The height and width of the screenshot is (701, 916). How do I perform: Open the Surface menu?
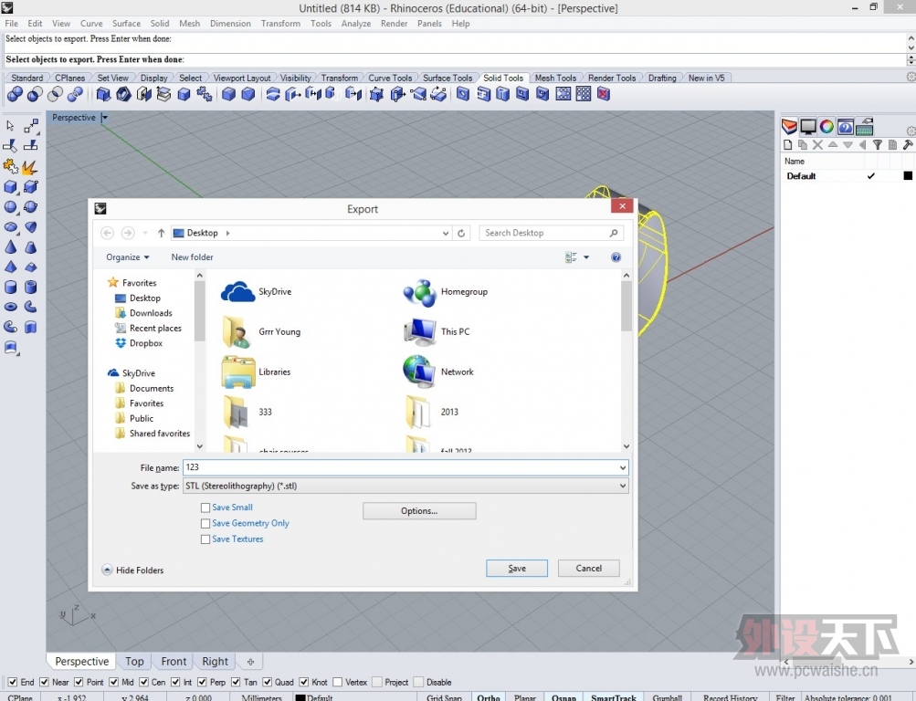pos(126,24)
